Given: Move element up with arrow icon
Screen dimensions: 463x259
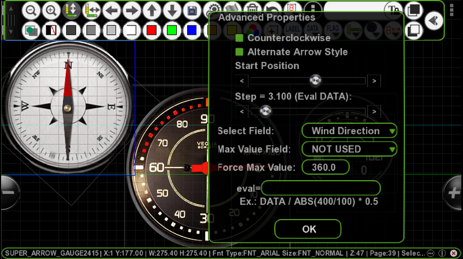Looking at the screenshot, I should tap(152, 10).
